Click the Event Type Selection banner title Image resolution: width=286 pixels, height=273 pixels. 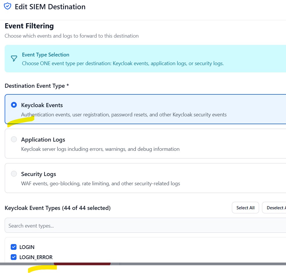click(45, 55)
